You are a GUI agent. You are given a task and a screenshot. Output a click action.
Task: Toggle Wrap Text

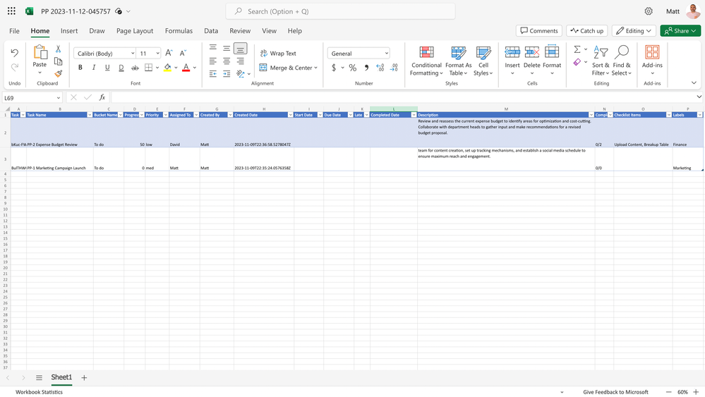278,53
